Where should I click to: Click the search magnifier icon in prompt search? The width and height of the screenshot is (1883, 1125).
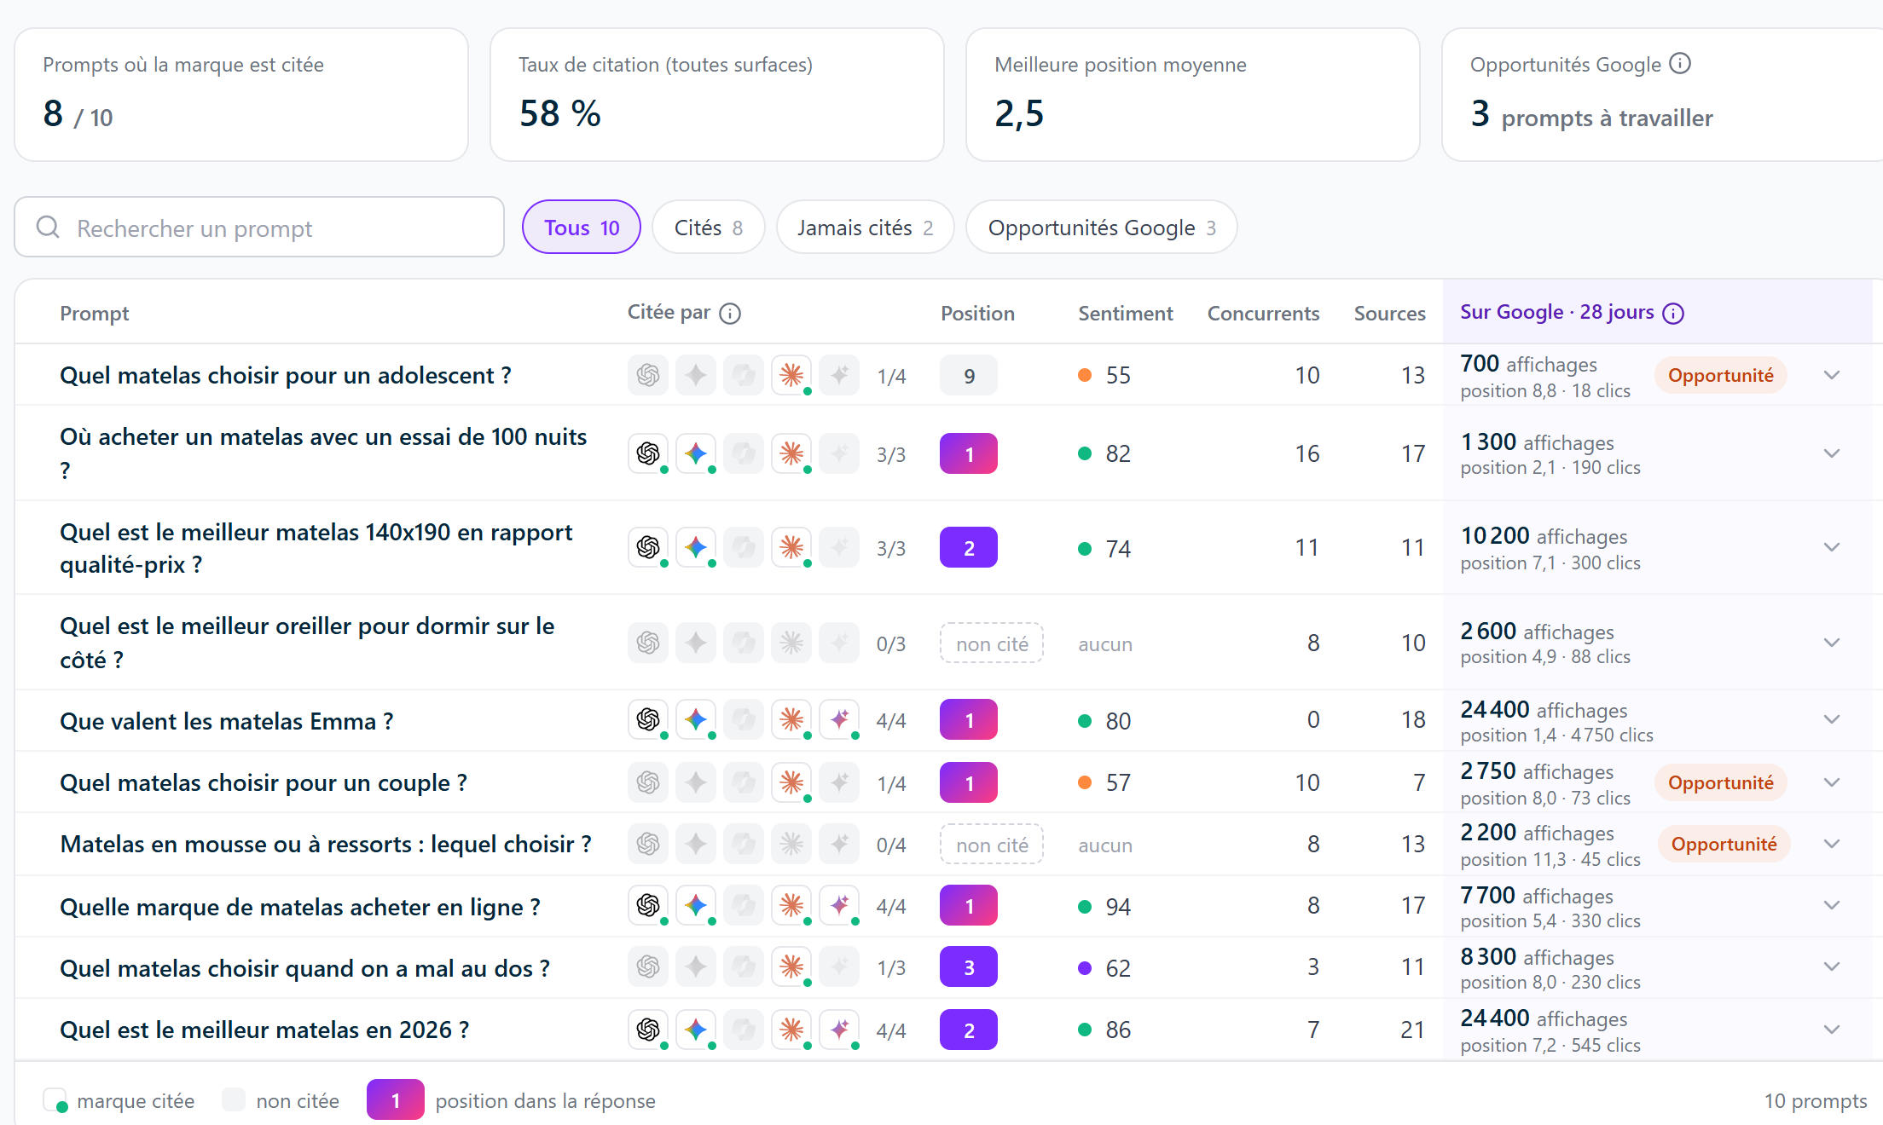pos(48,227)
